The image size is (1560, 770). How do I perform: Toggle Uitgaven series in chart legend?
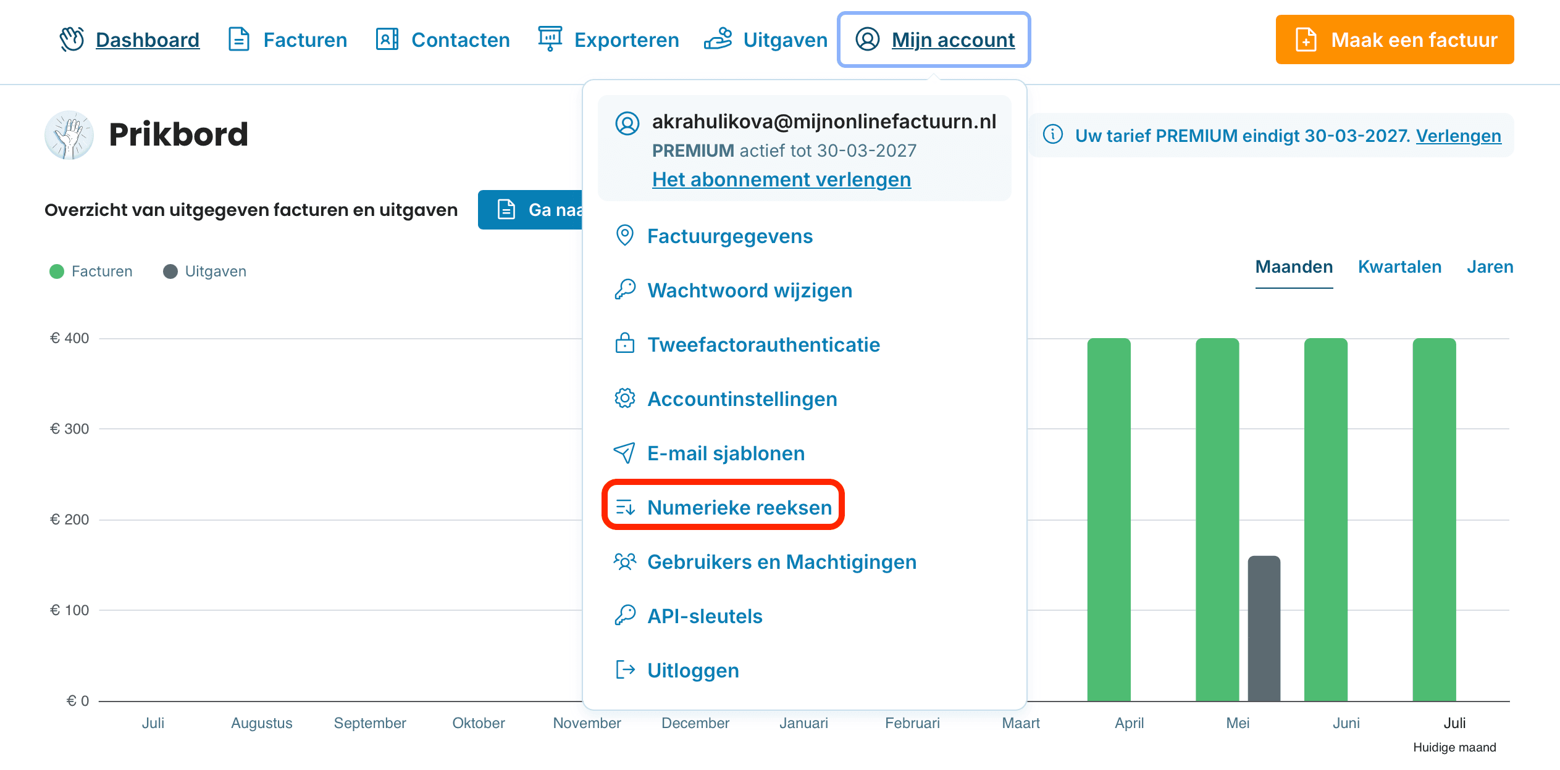[204, 271]
